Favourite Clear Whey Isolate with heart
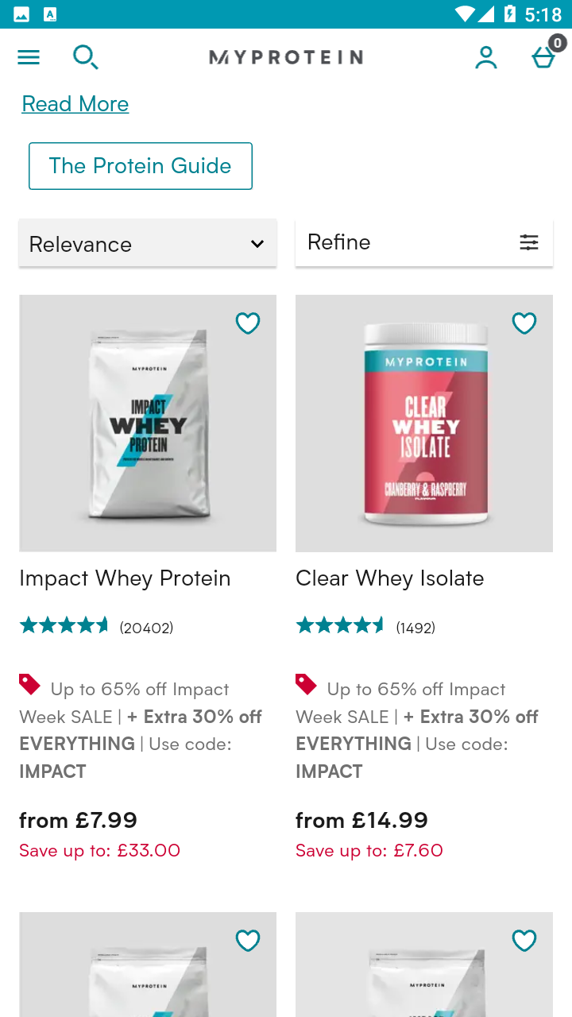Screen dimensions: 572x1017 (524, 323)
